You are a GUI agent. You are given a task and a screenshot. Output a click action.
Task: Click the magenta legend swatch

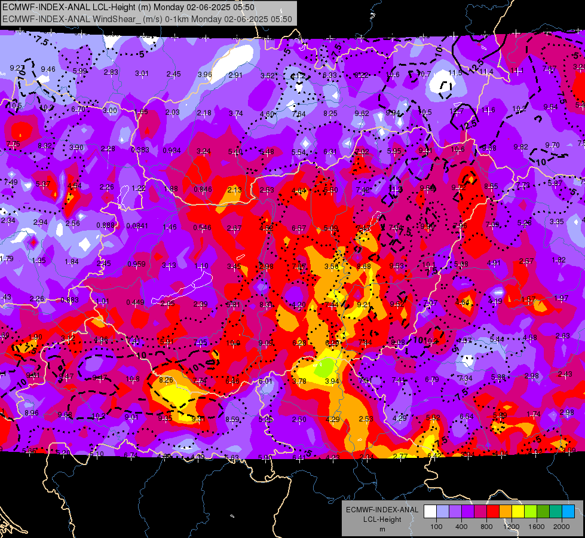pyautogui.click(x=480, y=512)
